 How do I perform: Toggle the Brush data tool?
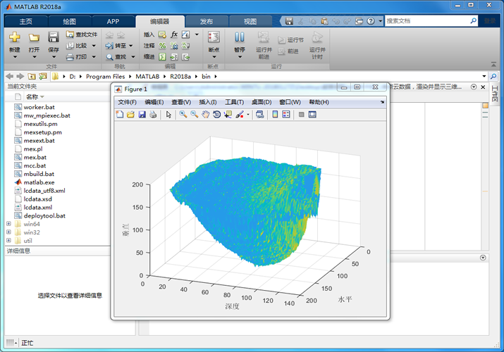click(240, 114)
